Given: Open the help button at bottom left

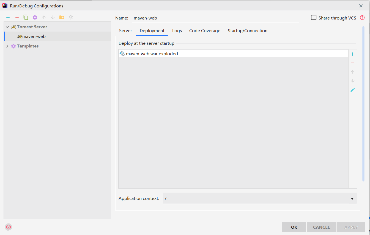Looking at the screenshot, I should click(x=9, y=227).
